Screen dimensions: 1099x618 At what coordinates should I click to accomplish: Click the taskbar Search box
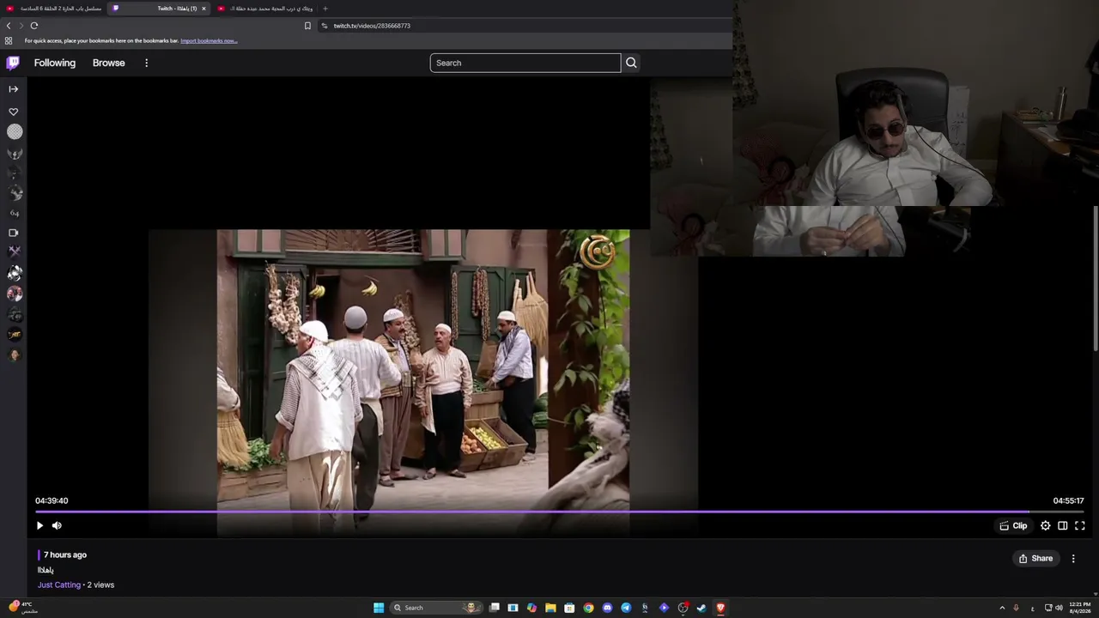tap(435, 608)
